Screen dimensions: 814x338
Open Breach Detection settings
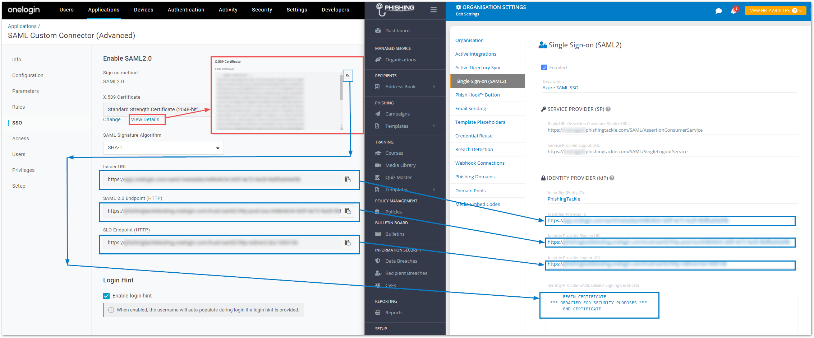(x=474, y=149)
